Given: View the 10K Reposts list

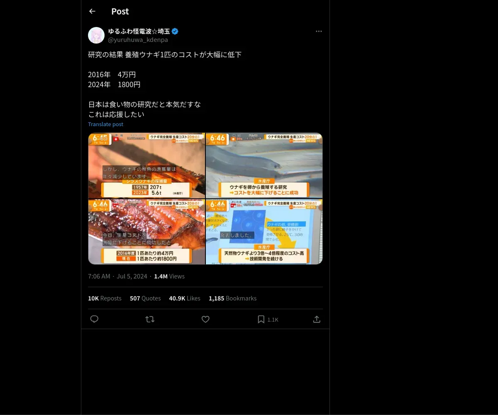Looking at the screenshot, I should tap(105, 298).
